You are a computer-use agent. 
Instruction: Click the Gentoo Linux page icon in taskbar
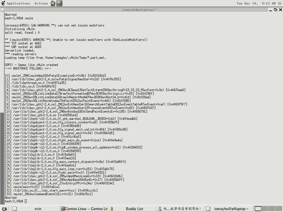63,209
